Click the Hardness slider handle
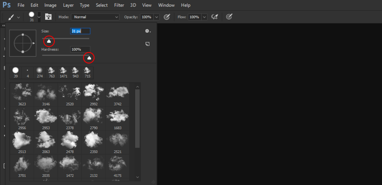Viewport: 382px width, 185px height. (x=89, y=58)
